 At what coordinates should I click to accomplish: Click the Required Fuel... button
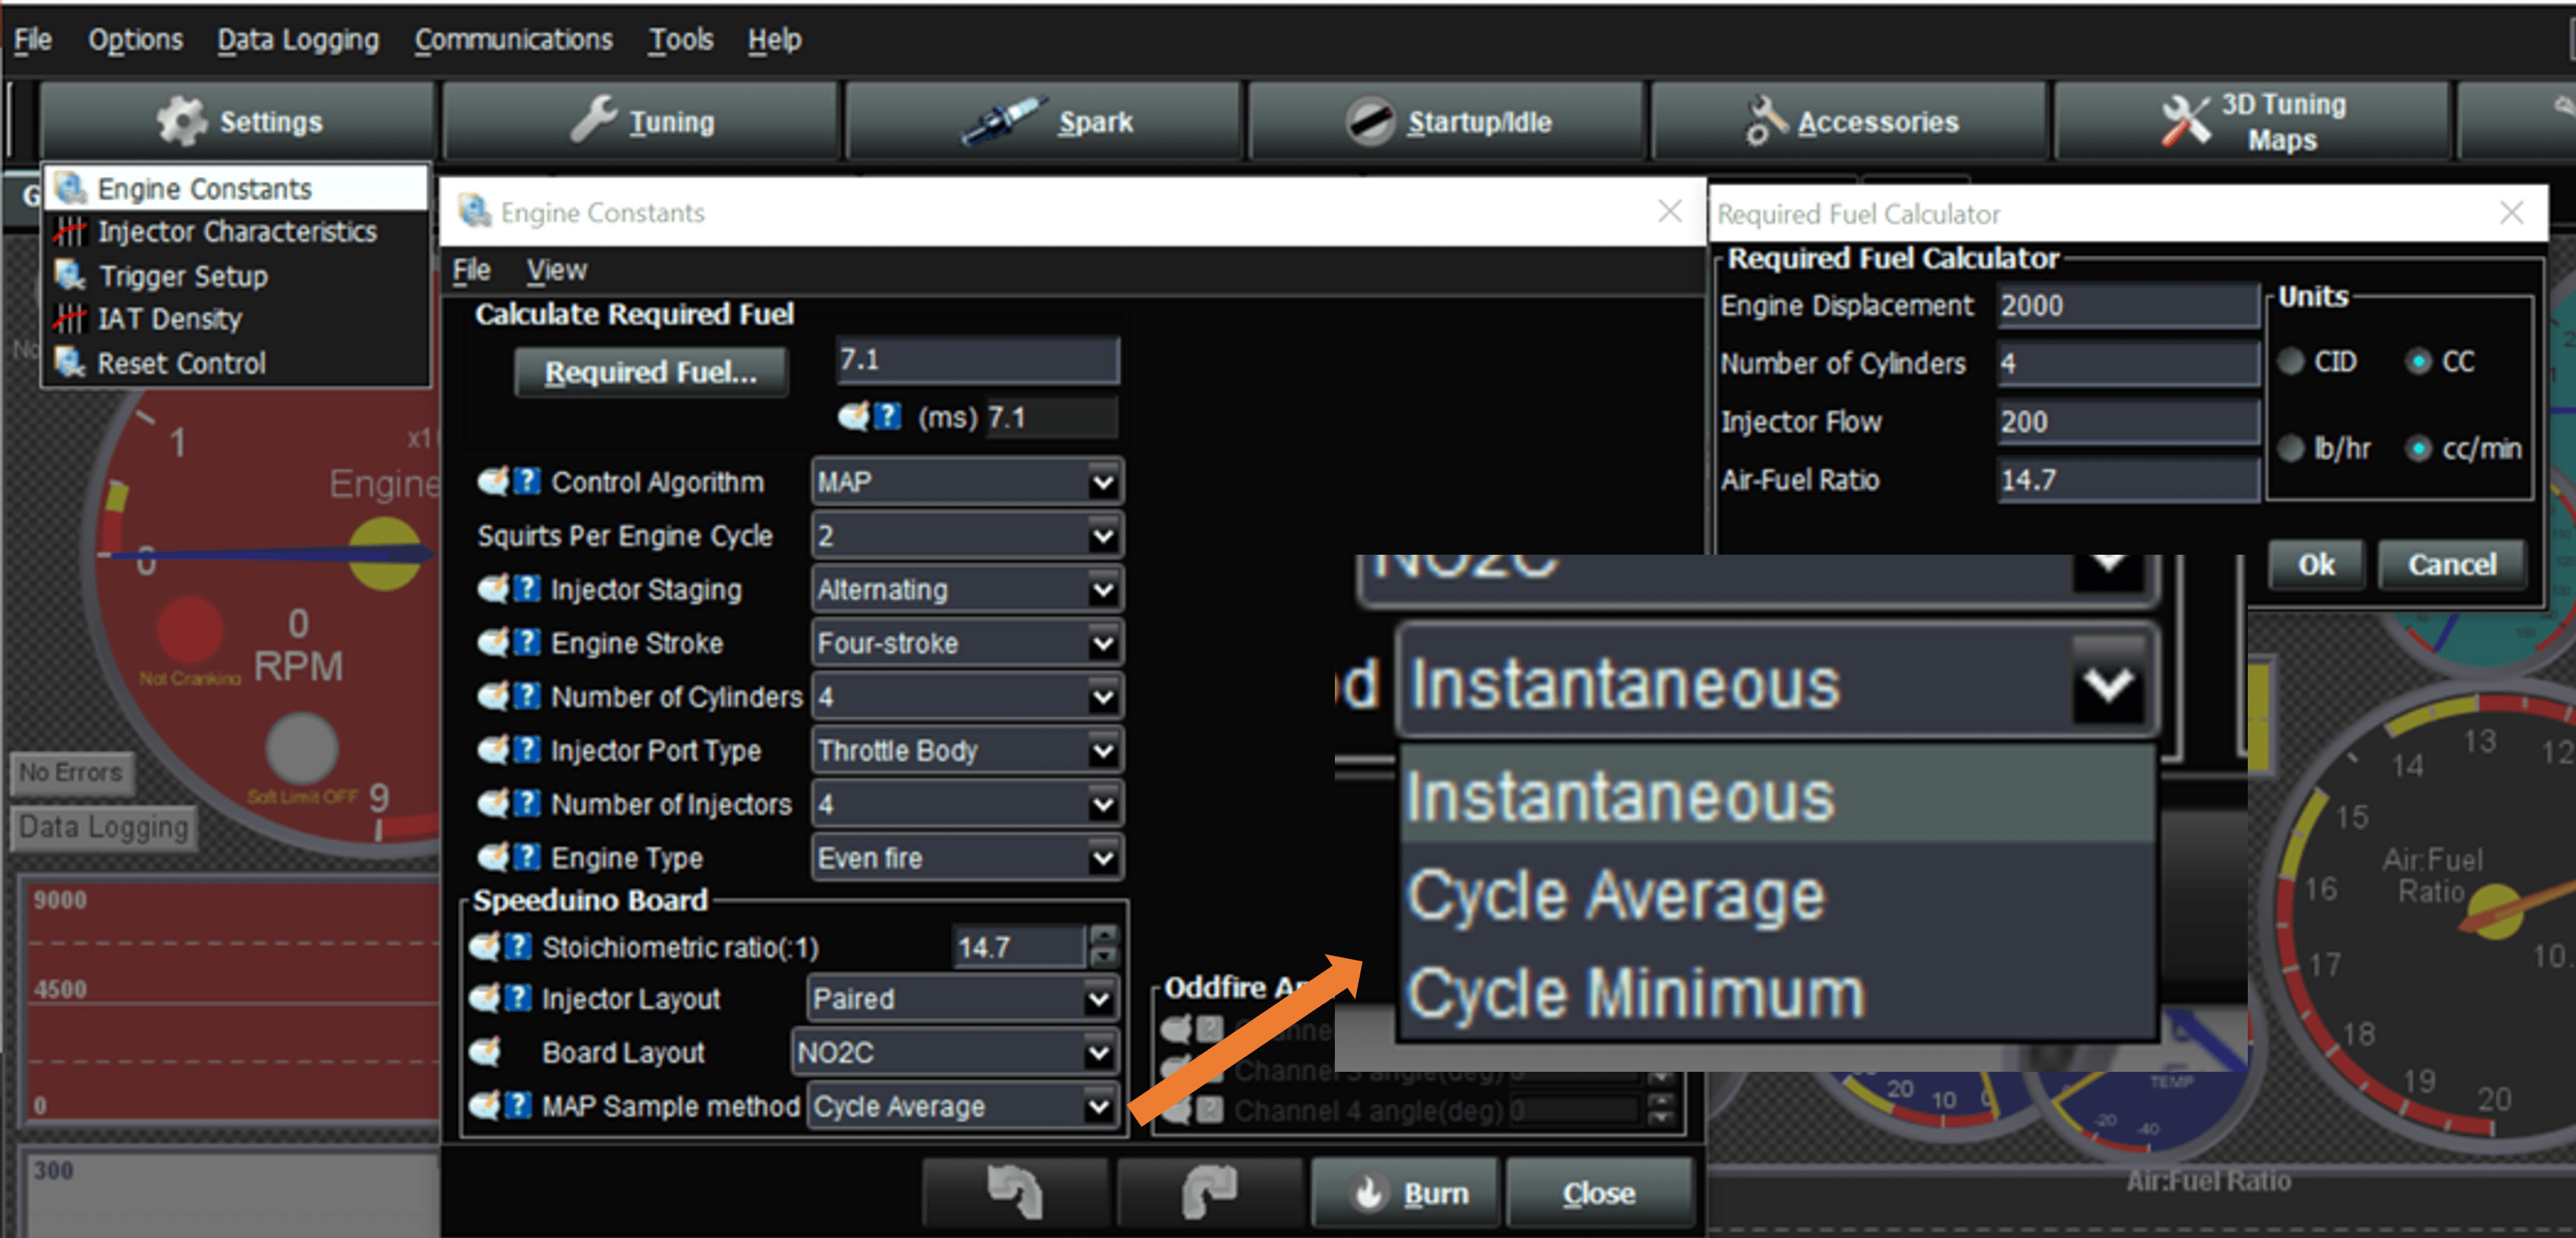click(x=651, y=372)
